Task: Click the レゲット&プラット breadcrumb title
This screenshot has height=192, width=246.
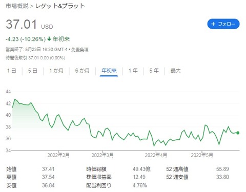Action: pos(60,6)
